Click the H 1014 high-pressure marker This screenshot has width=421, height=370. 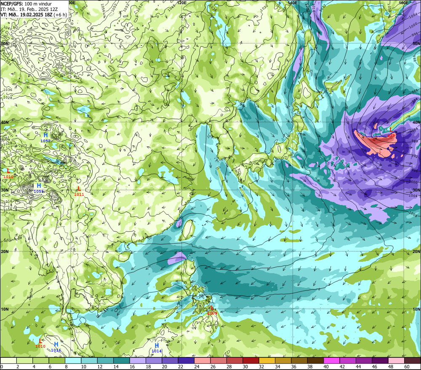point(157,348)
